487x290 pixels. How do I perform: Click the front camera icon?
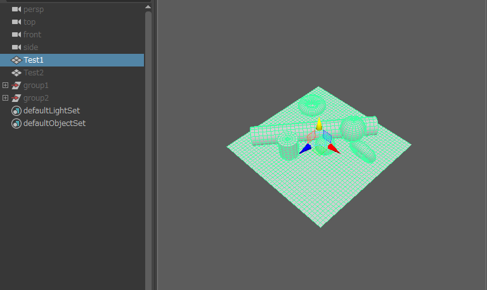[x=16, y=35]
